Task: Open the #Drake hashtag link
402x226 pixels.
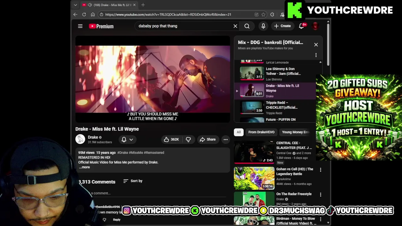Action: click(x=122, y=153)
